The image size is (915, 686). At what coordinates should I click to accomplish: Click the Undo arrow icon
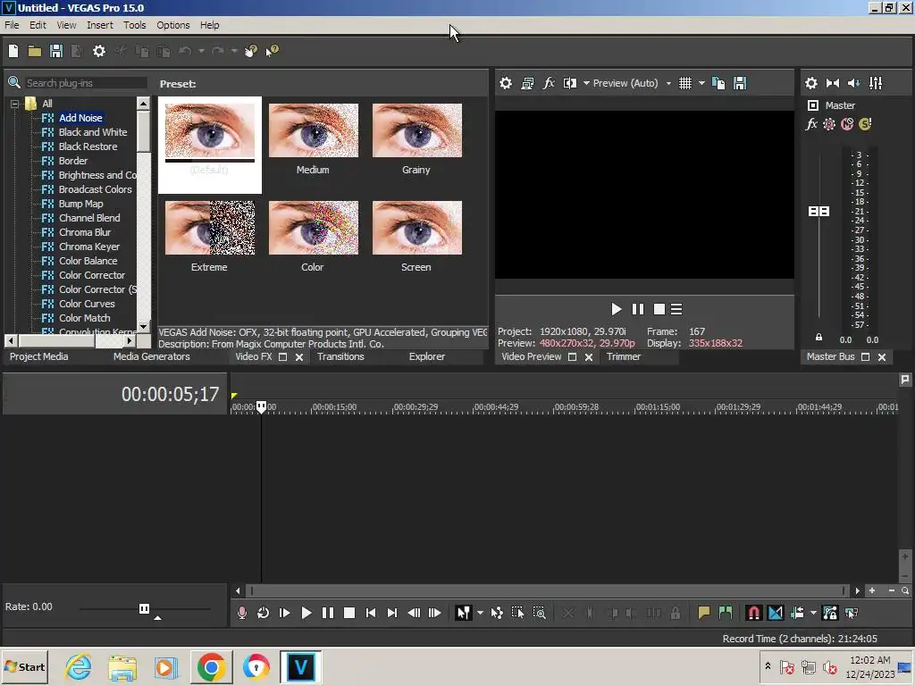point(185,51)
